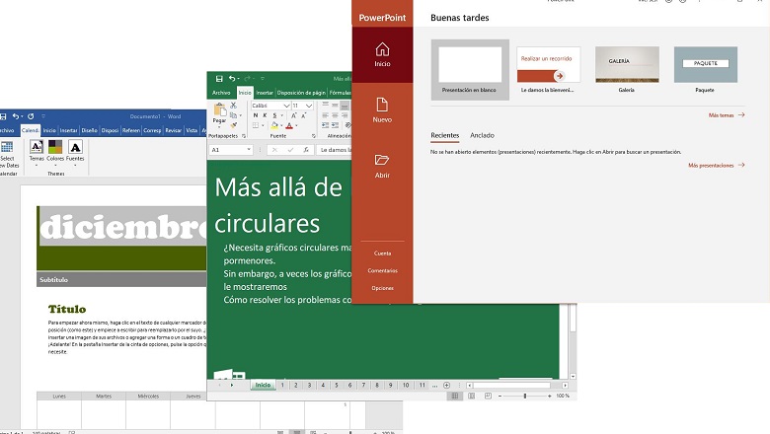Apply yellow fill color in Excel

[274, 126]
